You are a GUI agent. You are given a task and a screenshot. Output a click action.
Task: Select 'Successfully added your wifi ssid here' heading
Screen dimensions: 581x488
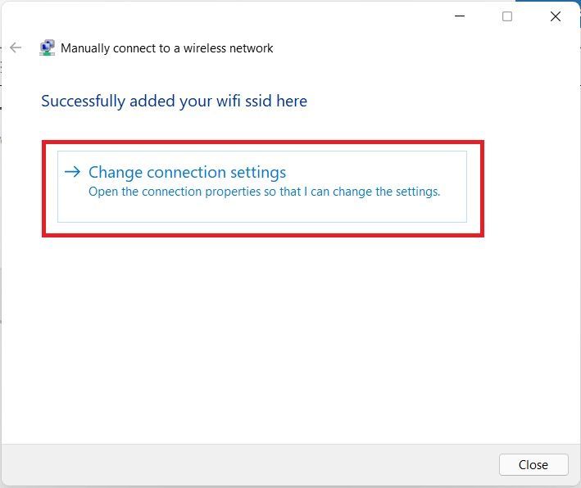[175, 101]
